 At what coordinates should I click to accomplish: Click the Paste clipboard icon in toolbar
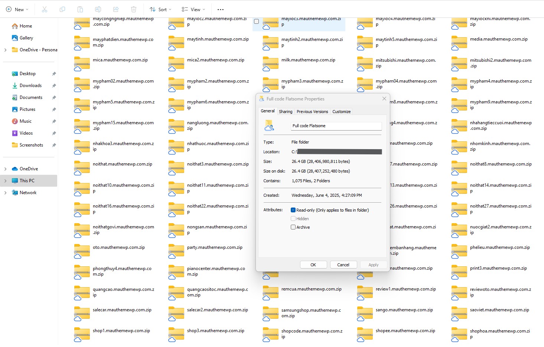point(80,9)
